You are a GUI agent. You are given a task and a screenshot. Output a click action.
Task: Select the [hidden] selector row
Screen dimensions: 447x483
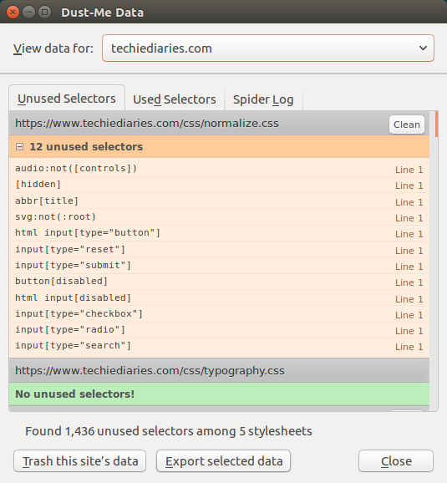click(220, 185)
